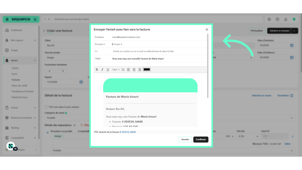Open Clients under Ventes
Viewport: 302px width, 170px height.
point(15,68)
